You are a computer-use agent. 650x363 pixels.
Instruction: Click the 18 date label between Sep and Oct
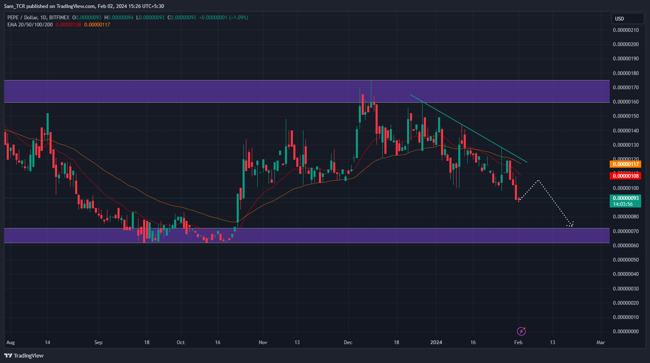click(147, 342)
